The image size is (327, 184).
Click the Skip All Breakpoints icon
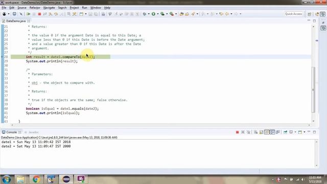click(21, 14)
